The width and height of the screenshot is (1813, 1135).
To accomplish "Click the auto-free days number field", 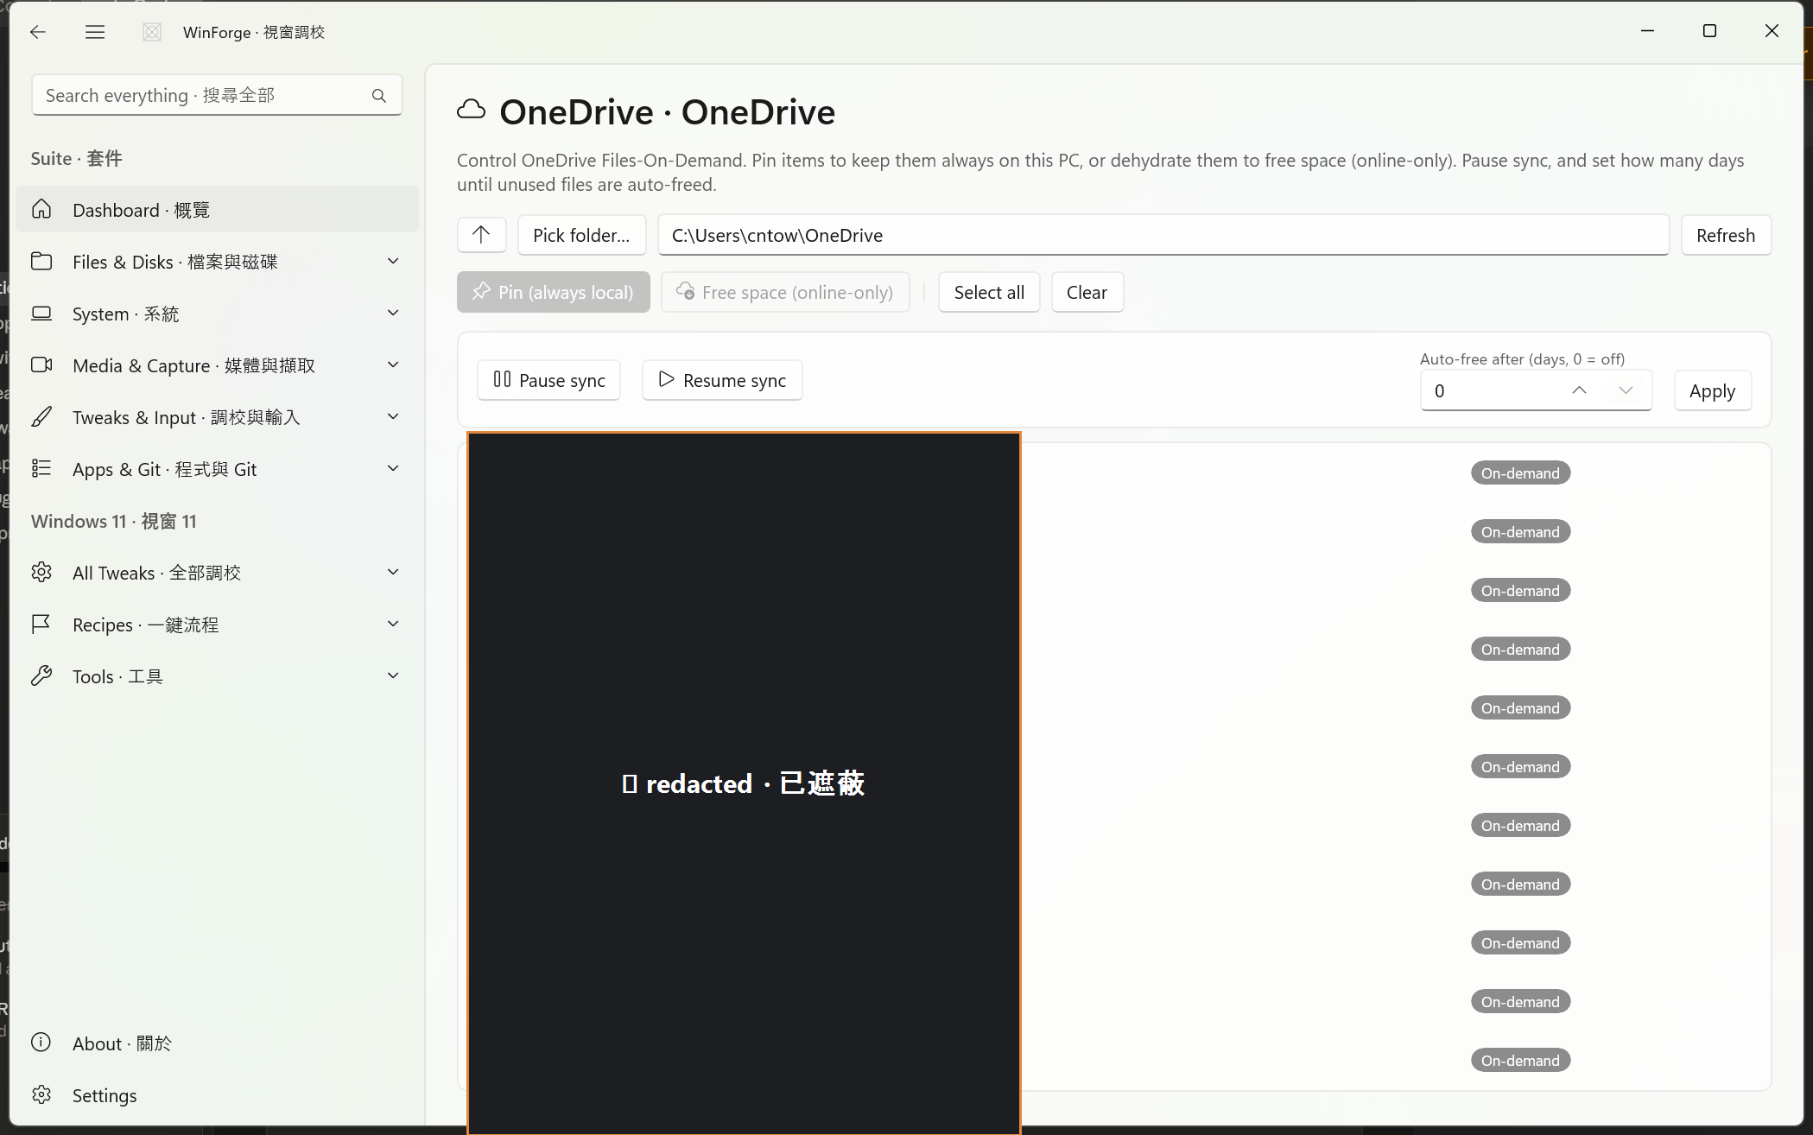I will coord(1536,390).
